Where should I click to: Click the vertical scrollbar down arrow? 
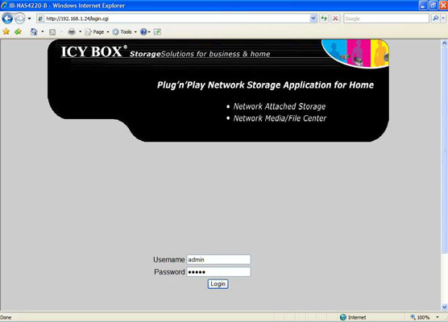click(444, 308)
